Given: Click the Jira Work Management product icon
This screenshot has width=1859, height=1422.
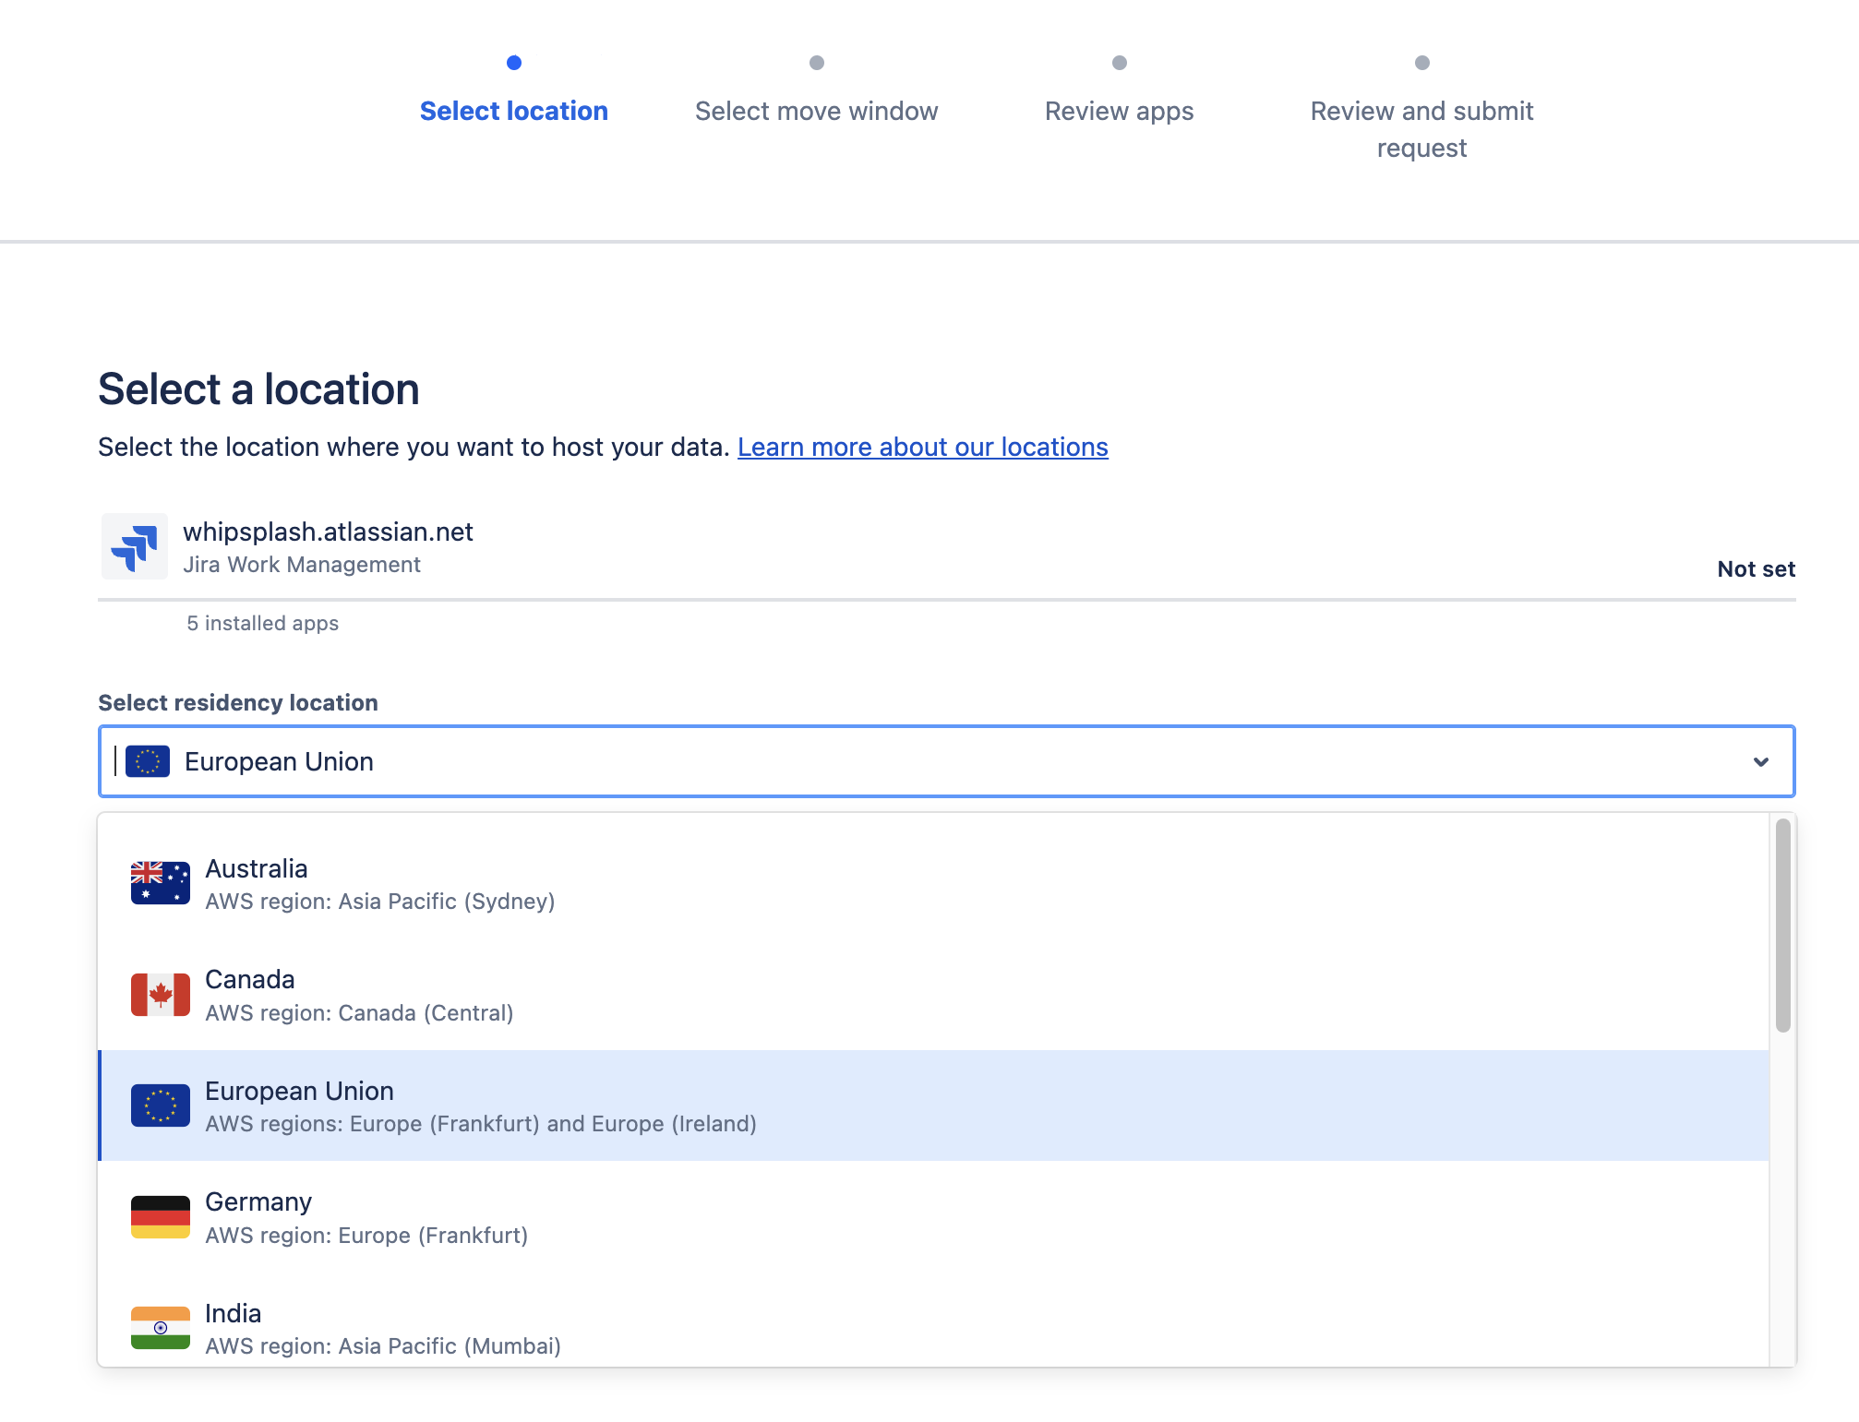Looking at the screenshot, I should tap(135, 546).
